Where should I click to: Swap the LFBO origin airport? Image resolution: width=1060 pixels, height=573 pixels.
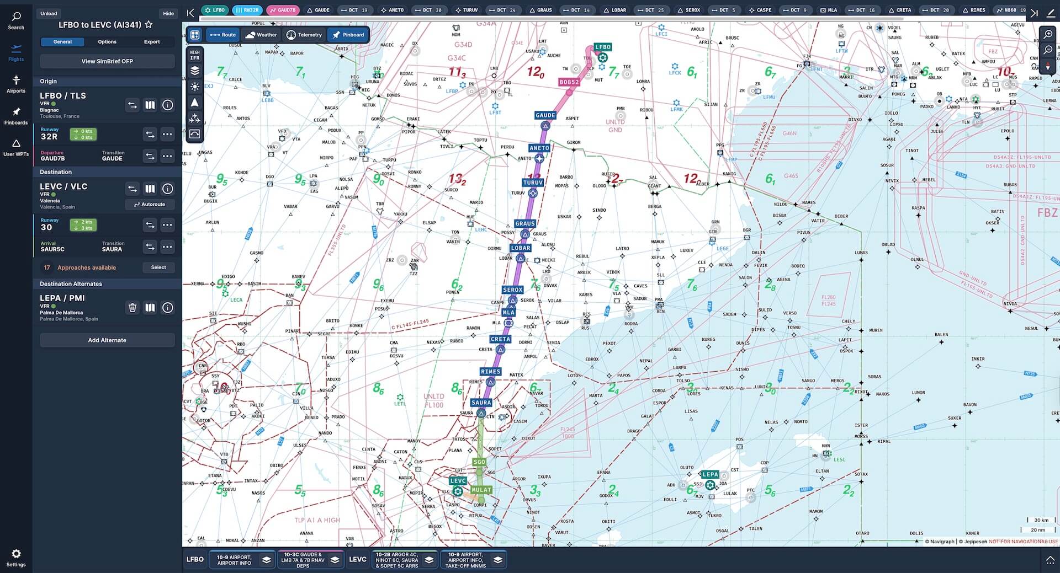click(x=132, y=105)
